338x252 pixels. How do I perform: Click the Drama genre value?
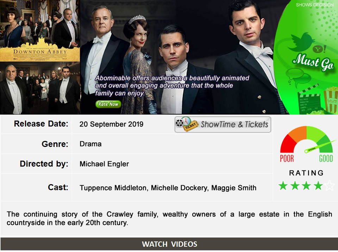coord(90,144)
